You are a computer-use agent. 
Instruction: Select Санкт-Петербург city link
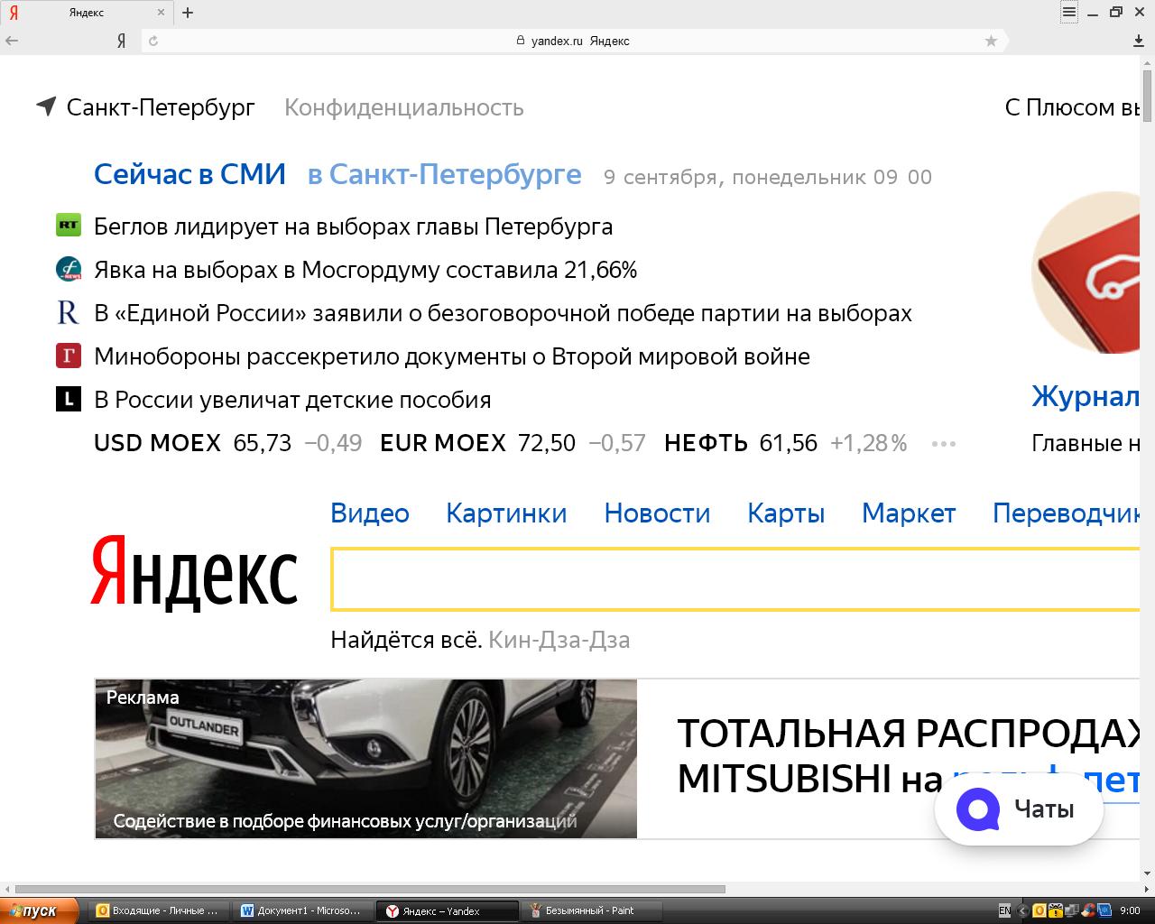click(161, 107)
